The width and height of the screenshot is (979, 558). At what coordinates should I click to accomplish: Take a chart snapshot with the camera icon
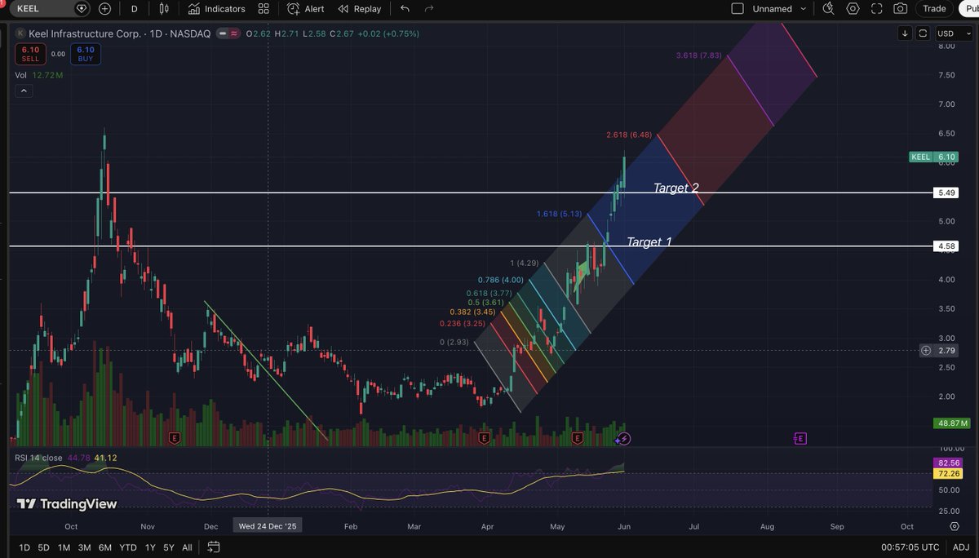click(x=900, y=9)
